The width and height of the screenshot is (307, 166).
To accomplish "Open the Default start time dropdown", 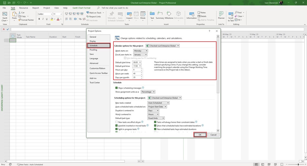I will [x=137, y=62].
